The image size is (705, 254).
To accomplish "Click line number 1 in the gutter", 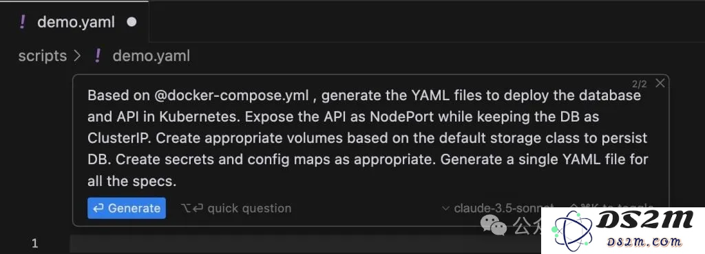I will tap(34, 244).
